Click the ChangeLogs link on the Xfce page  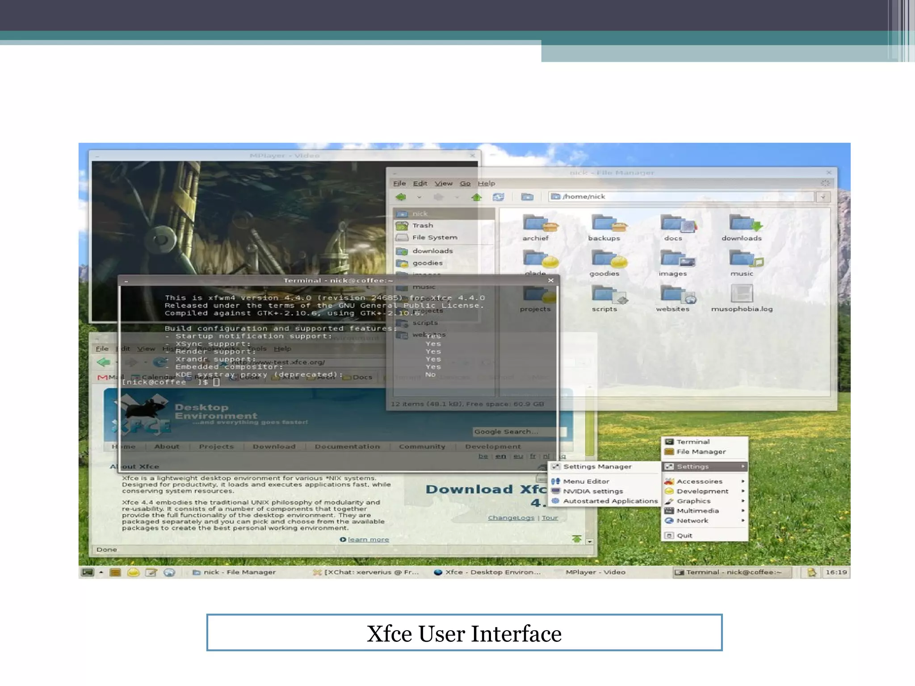pos(511,518)
